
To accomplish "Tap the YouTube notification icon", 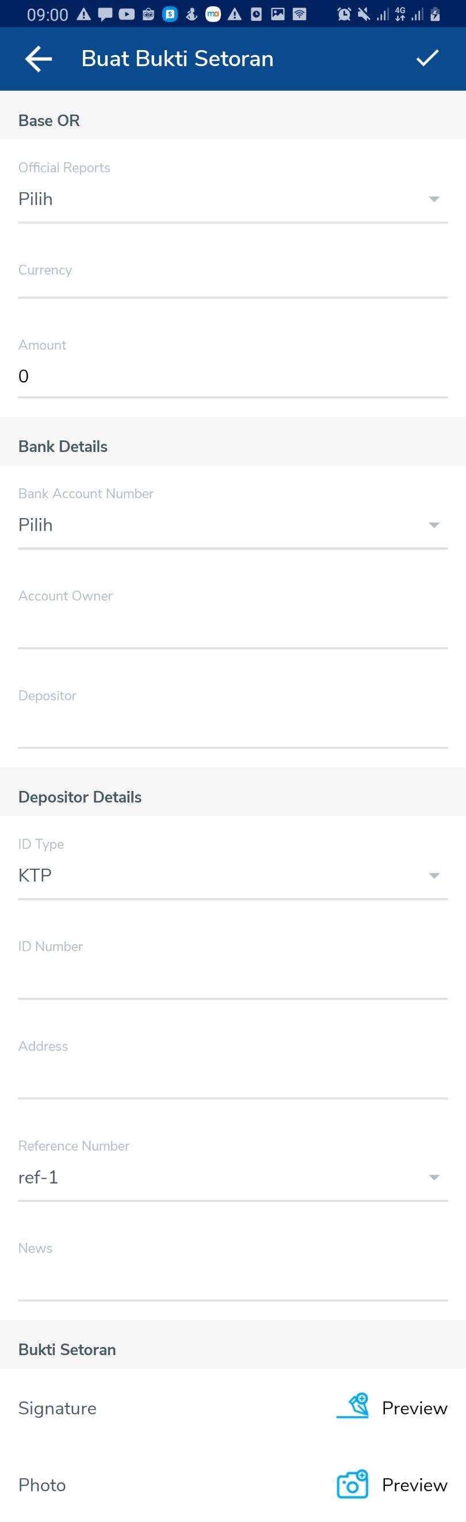I will pos(127,14).
